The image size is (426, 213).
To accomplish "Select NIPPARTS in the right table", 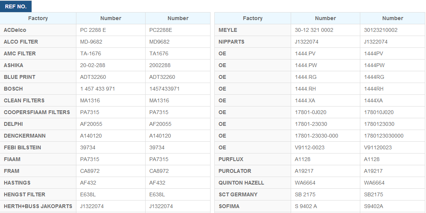I will click(x=253, y=42).
